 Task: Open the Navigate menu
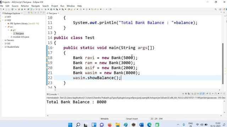35,6
